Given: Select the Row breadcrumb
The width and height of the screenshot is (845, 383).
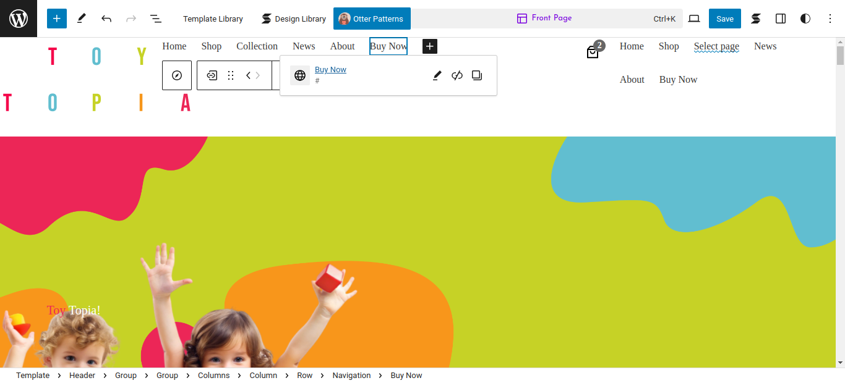Looking at the screenshot, I should [305, 376].
